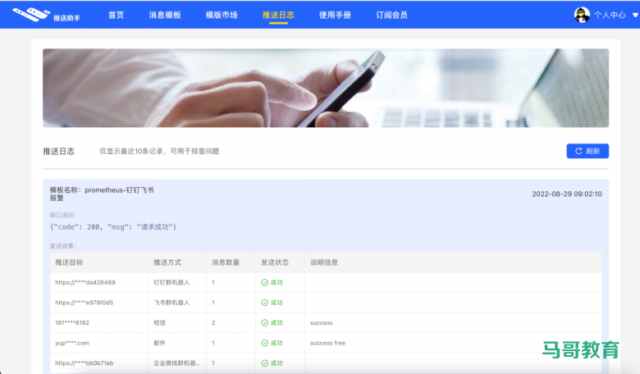Click the success icon in 企业微信群机器人 row
This screenshot has height=374, width=640.
click(x=265, y=363)
